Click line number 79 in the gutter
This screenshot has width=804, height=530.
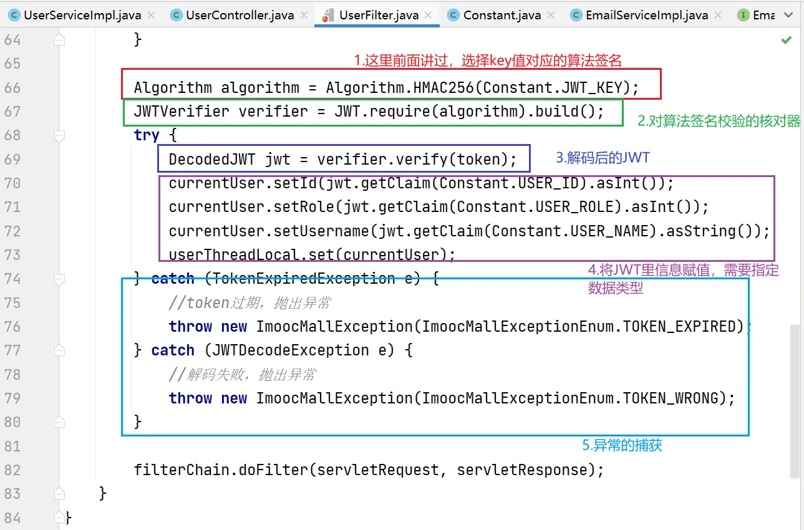[x=12, y=398]
